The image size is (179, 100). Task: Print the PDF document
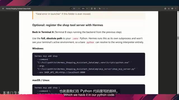pyautogui.click(x=172, y=9)
